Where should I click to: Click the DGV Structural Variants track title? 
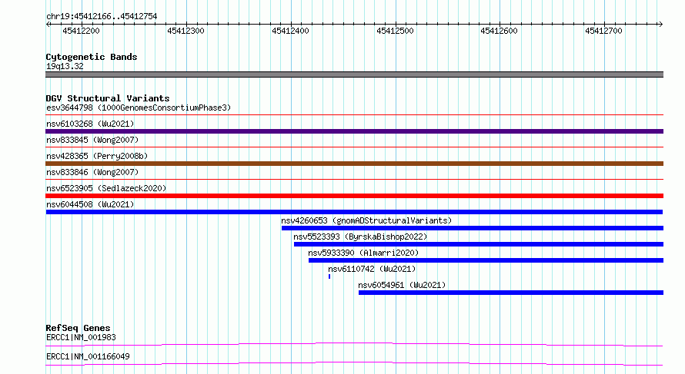(108, 98)
